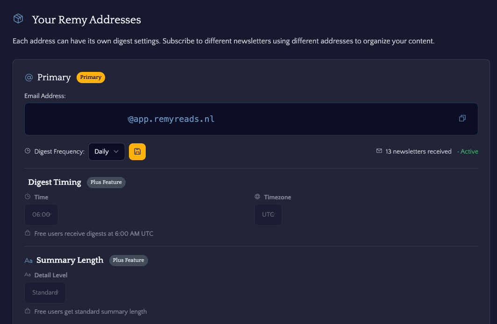497x324 pixels.
Task: Select the @app.remyreads.nl email address field
Action: point(234,119)
